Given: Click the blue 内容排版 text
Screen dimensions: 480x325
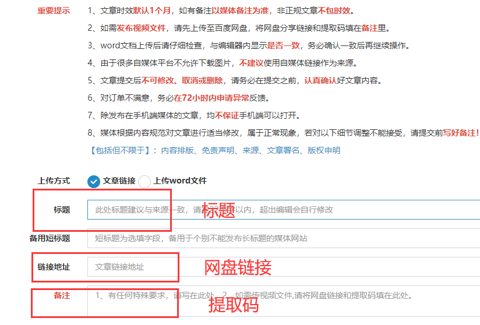Looking at the screenshot, I should [x=178, y=150].
